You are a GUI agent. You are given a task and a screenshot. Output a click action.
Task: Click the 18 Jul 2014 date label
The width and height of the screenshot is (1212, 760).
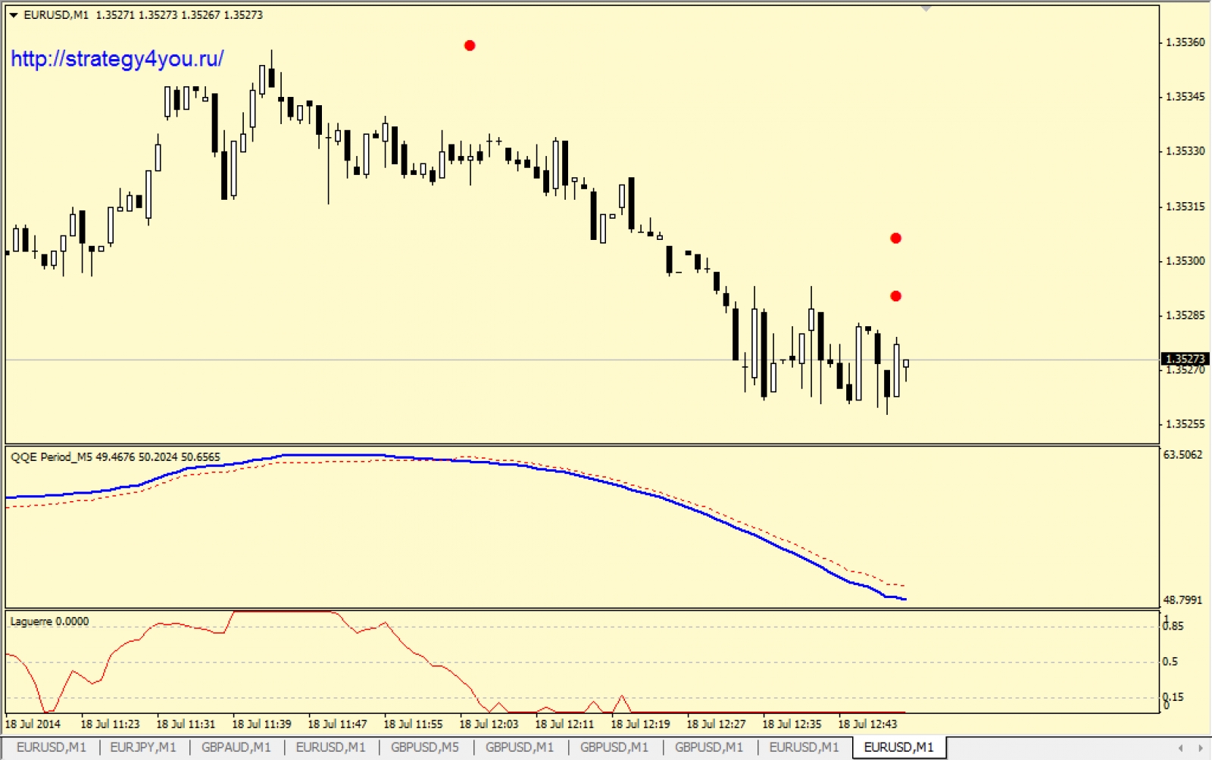pyautogui.click(x=33, y=724)
